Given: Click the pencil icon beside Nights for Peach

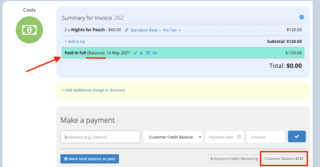Looking at the screenshot, I should 127,30.
